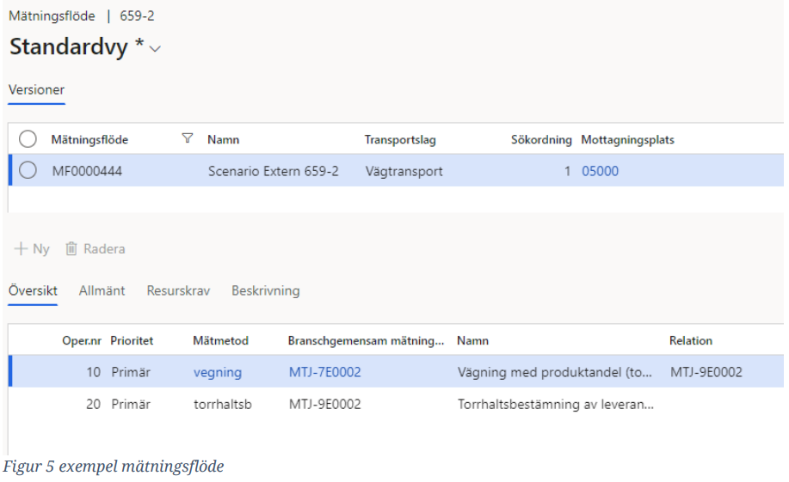Click the Scenario Extern 659-2 name cell
Viewport: 789px width, 482px height.
point(273,171)
